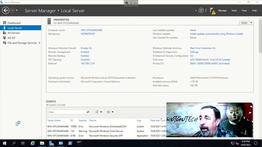
Task: Open Install updates automatically using Windows Update
Action: [x=217, y=34]
